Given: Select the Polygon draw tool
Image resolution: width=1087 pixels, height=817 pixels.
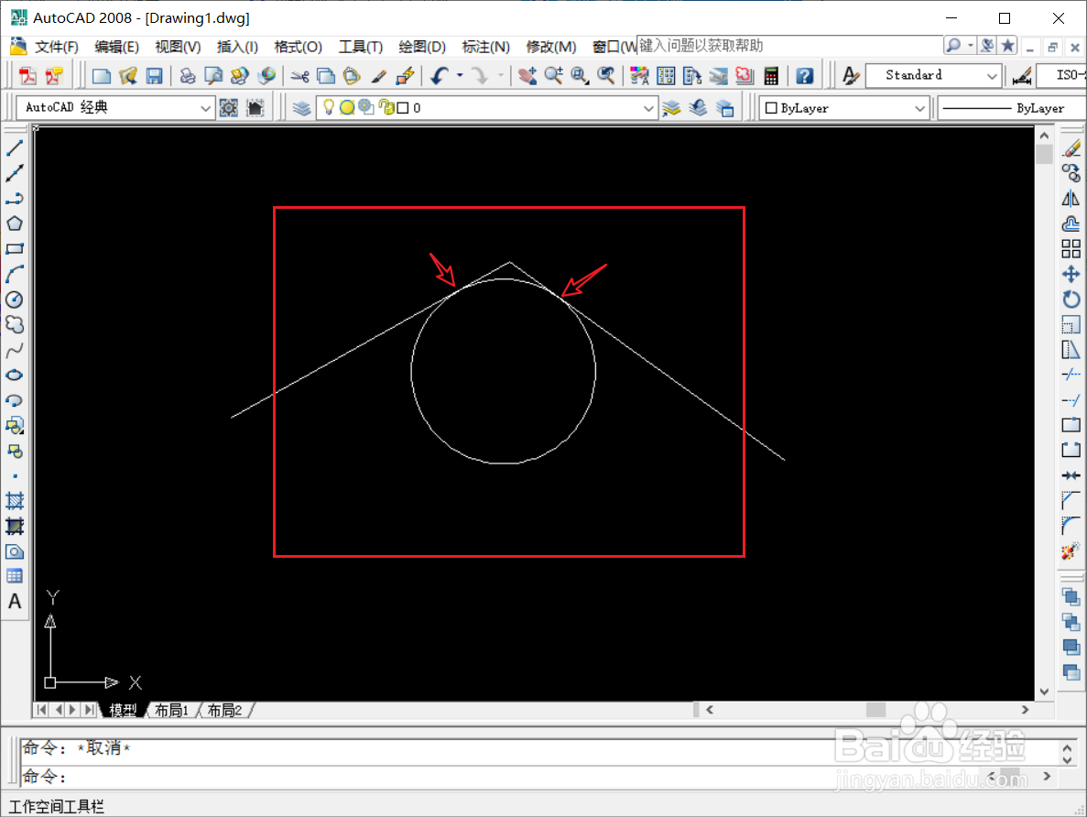Looking at the screenshot, I should click(15, 223).
